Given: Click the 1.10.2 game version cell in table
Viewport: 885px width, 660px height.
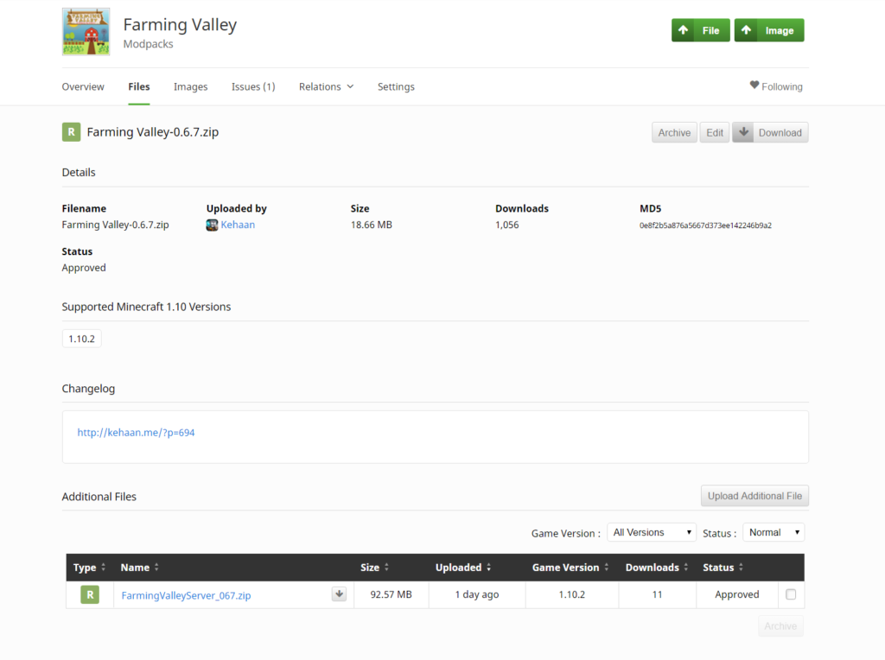Looking at the screenshot, I should pyautogui.click(x=572, y=594).
